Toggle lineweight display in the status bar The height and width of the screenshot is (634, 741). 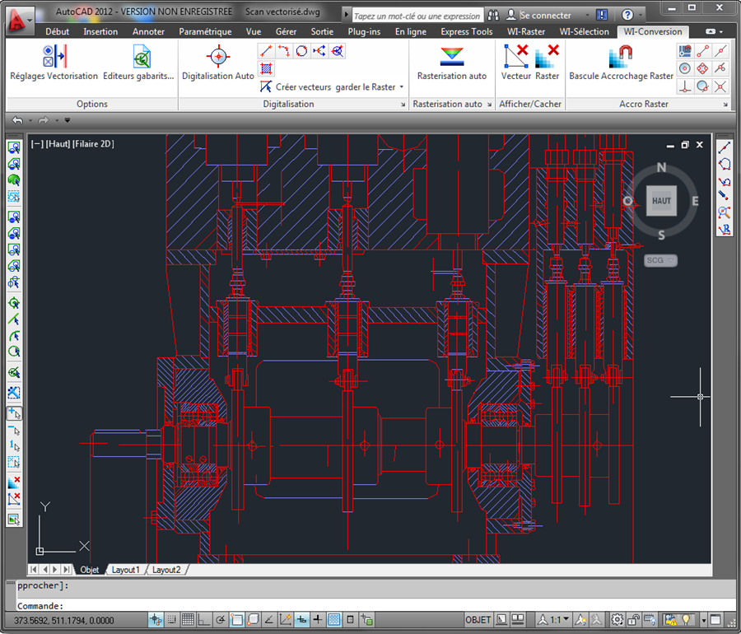318,619
